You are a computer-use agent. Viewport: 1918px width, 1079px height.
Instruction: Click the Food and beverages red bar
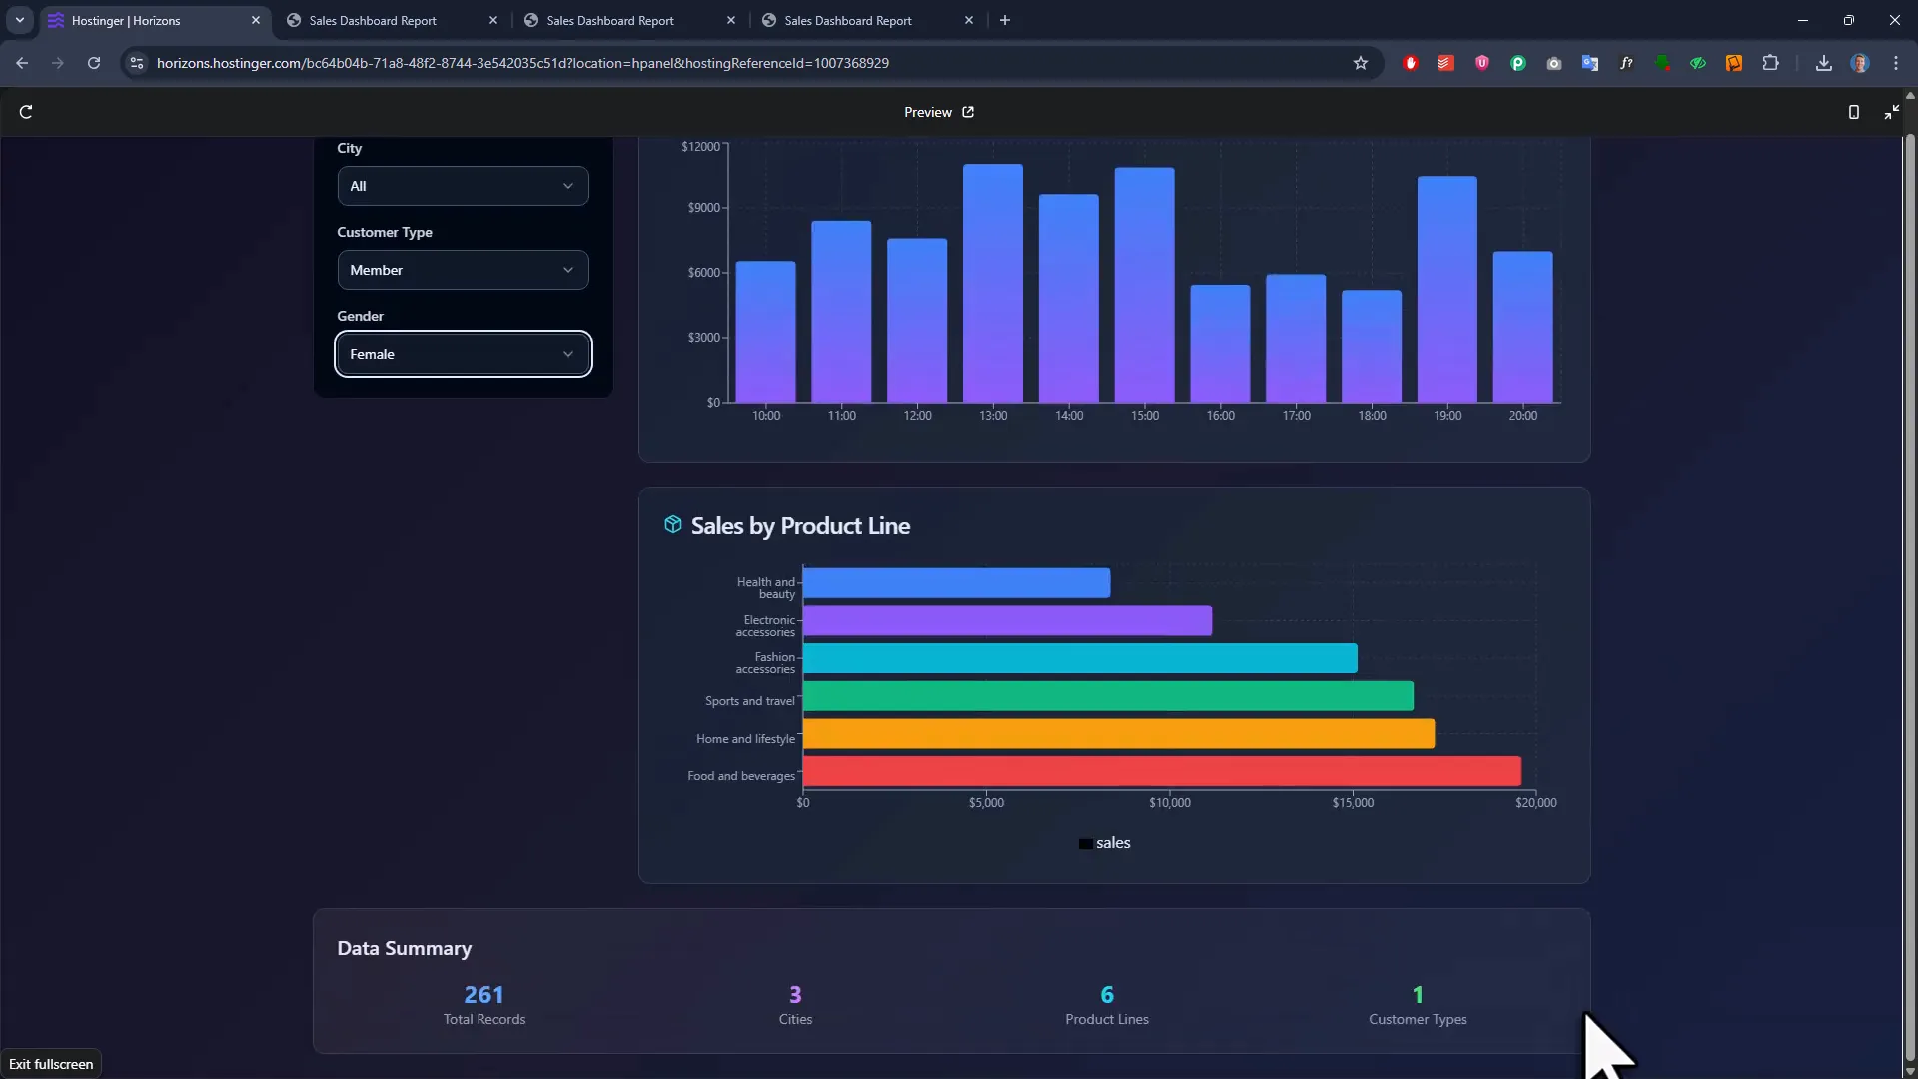[1159, 772]
